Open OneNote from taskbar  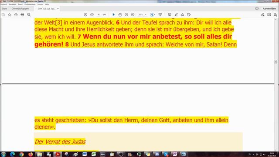pyautogui.click(x=175, y=154)
